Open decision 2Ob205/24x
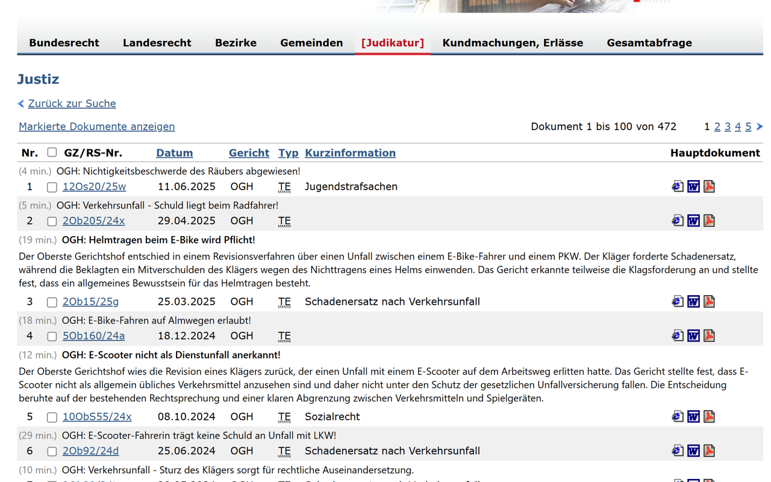The height and width of the screenshot is (482, 771). click(x=93, y=221)
